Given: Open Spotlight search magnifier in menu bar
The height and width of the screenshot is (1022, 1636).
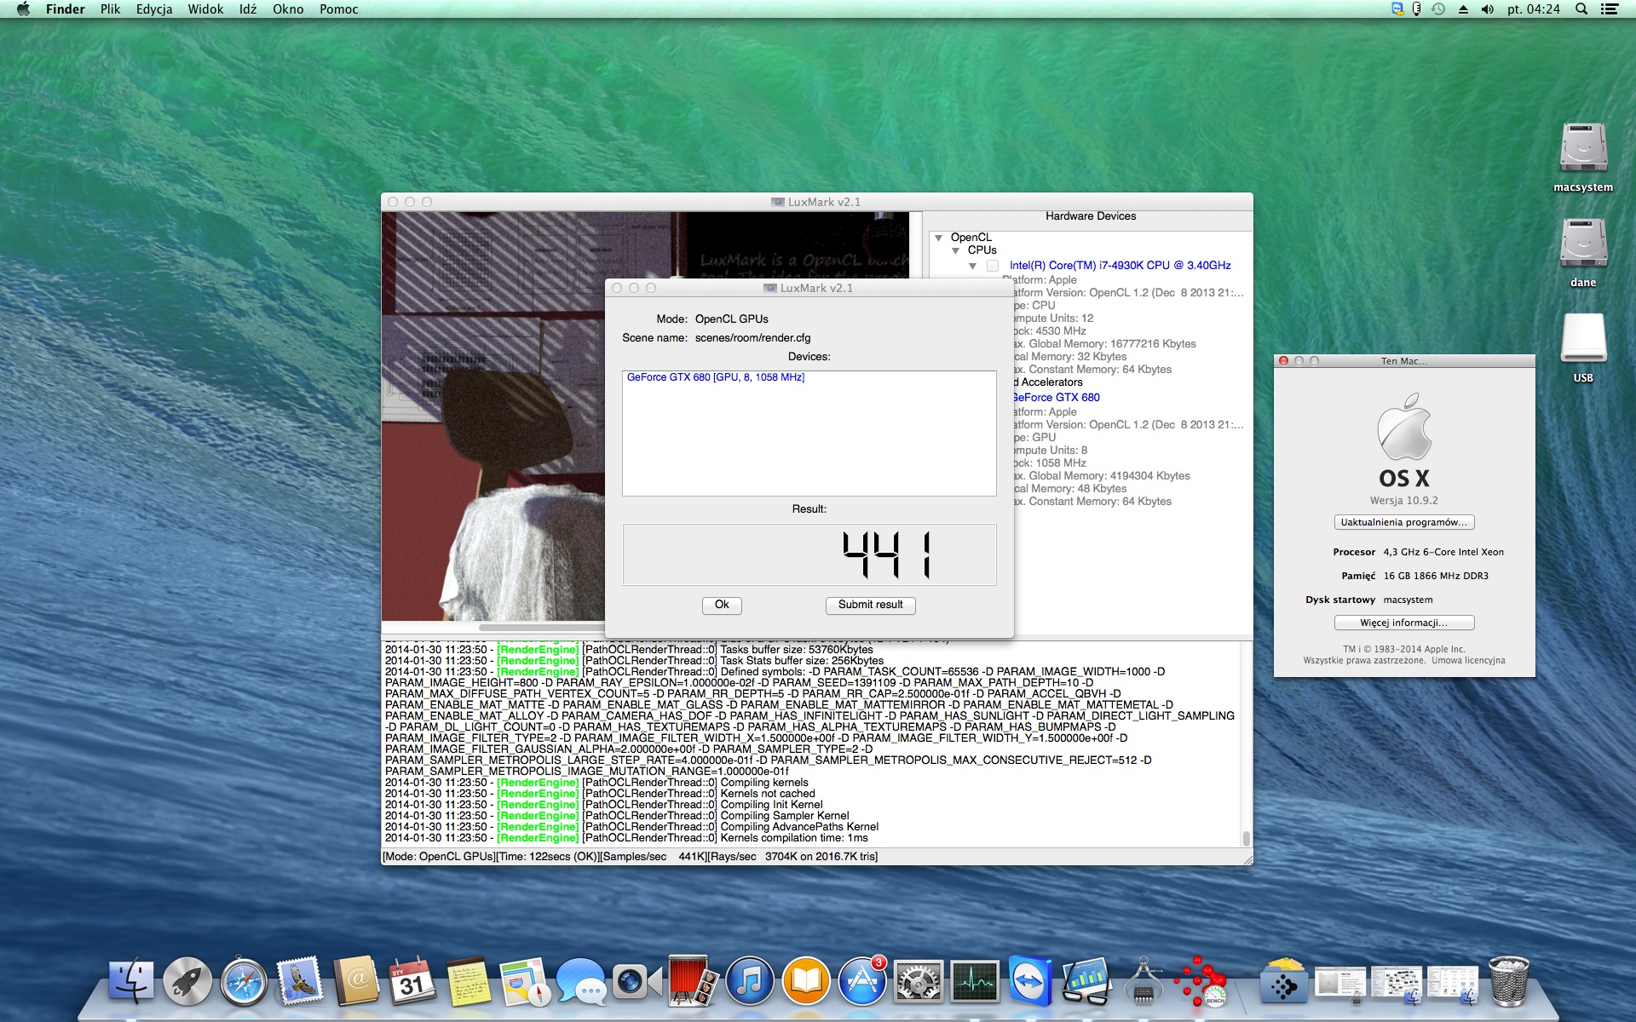Looking at the screenshot, I should (x=1581, y=9).
